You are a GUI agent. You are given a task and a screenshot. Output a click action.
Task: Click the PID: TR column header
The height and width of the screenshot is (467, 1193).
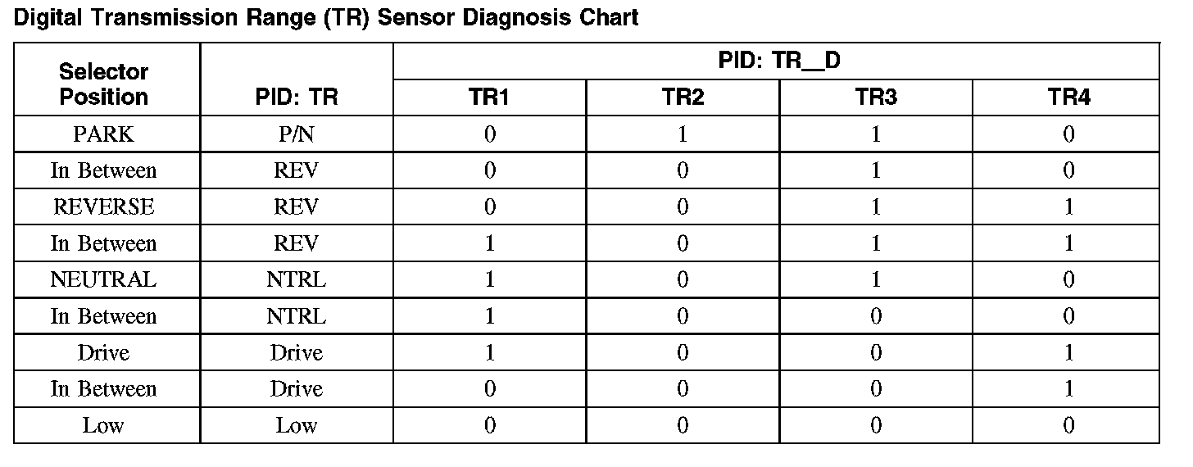(x=296, y=97)
